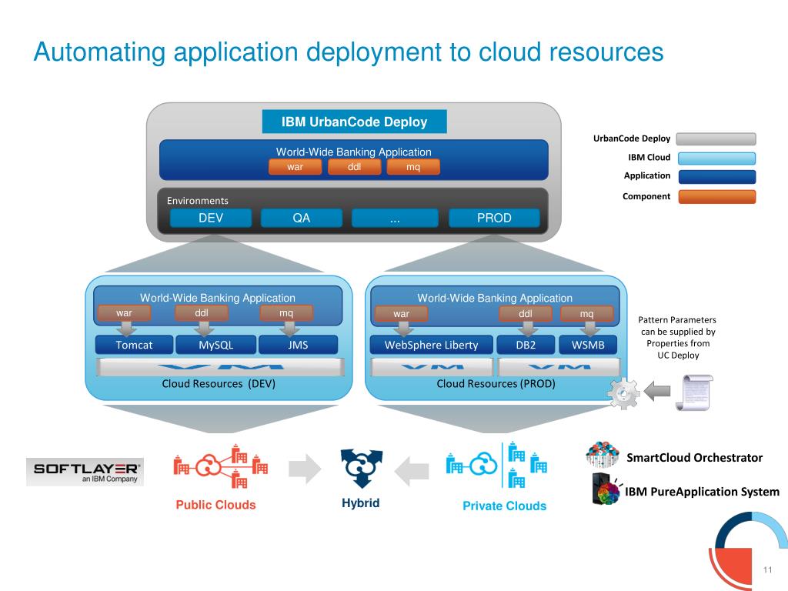Click the "Application" legend label

pos(646,176)
